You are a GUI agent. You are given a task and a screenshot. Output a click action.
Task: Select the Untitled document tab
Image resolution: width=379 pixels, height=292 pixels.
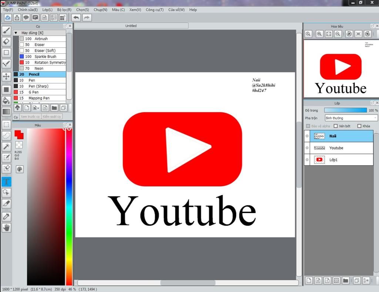pos(131,26)
